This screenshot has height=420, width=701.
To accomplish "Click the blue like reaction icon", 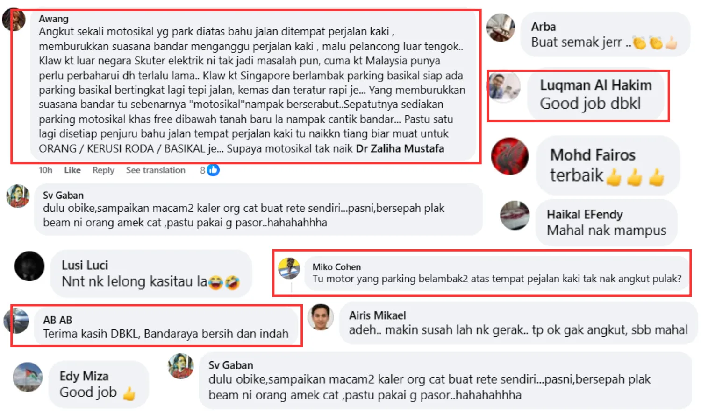I will tap(213, 170).
